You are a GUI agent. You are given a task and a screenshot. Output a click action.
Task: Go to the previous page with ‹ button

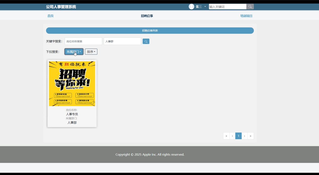click(x=232, y=136)
